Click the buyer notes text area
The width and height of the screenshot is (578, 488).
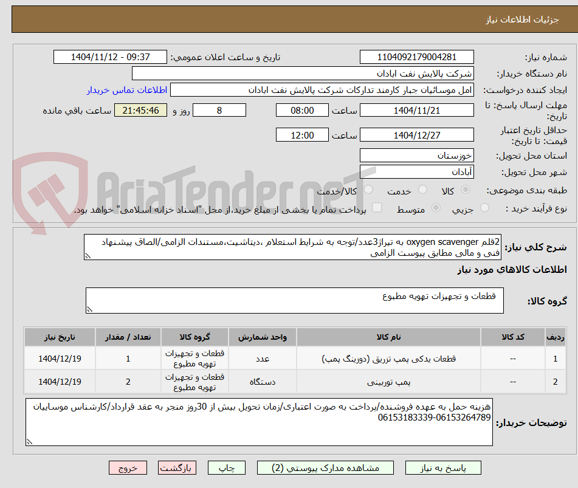point(259,422)
